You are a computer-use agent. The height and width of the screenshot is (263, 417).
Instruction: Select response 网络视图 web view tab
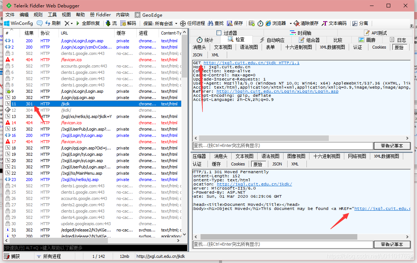357,156
